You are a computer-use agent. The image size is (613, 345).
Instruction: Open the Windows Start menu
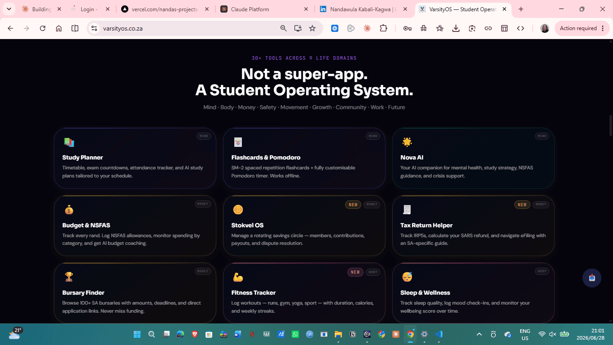pyautogui.click(x=137, y=334)
